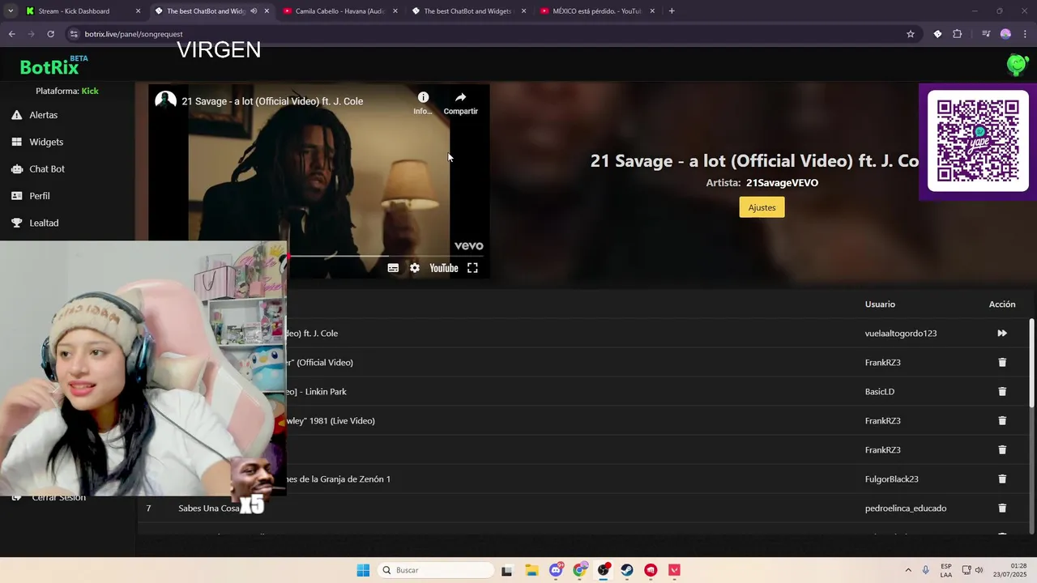Click Compartir share icon on the video
This screenshot has height=583, width=1037.
point(460,102)
